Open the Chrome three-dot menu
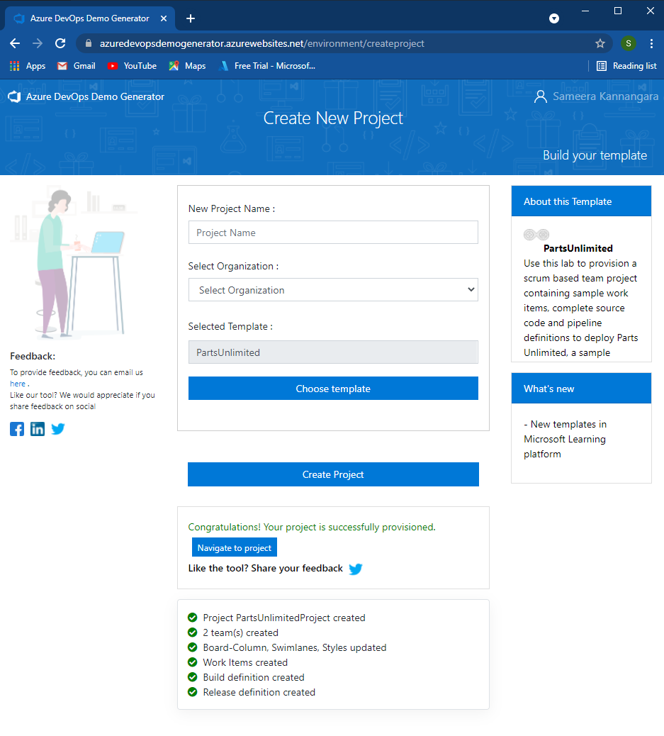Image resolution: width=664 pixels, height=736 pixels. coord(651,43)
